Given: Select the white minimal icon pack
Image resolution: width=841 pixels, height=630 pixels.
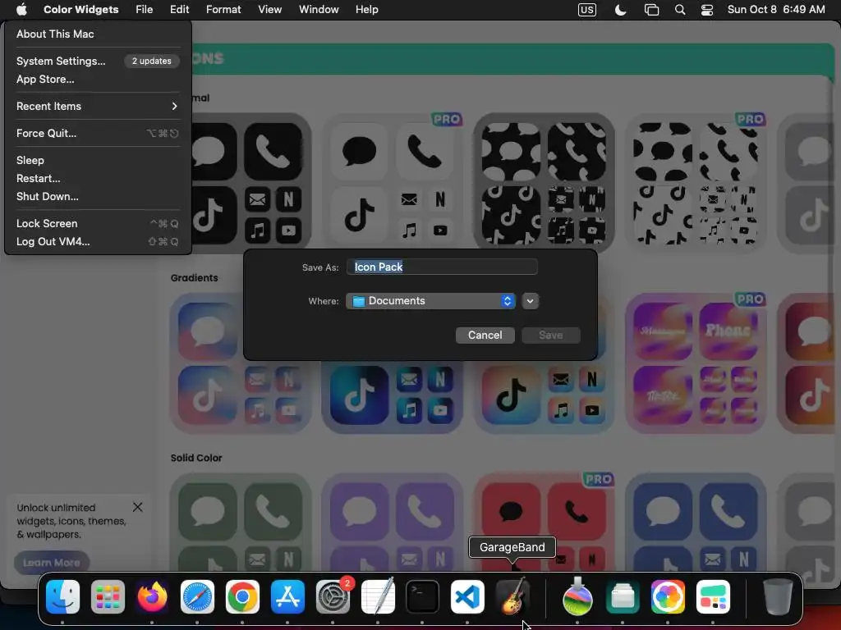Looking at the screenshot, I should pyautogui.click(x=393, y=182).
